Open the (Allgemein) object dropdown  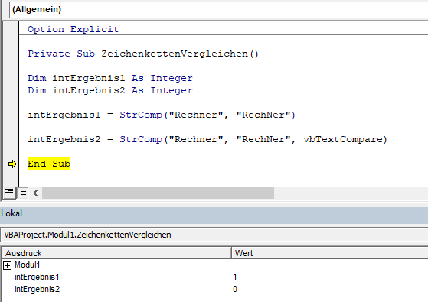coord(218,9)
